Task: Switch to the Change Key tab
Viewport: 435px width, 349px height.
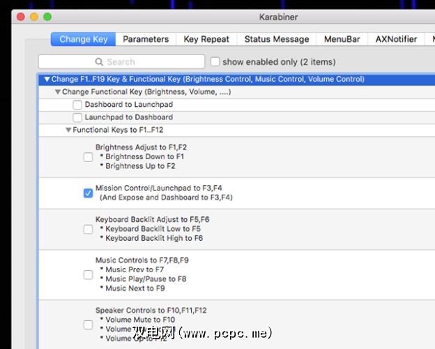Action: click(x=83, y=39)
